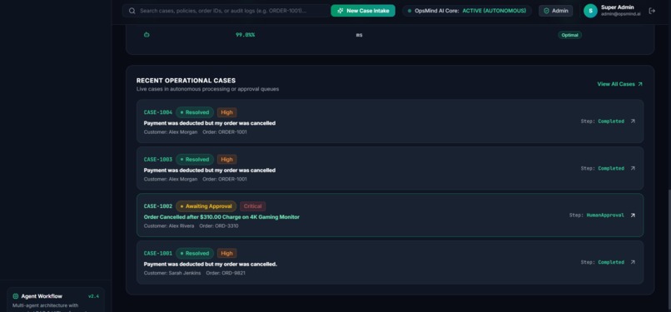
Task: Click the High priority tag on CASE-1003
Action: click(226, 160)
